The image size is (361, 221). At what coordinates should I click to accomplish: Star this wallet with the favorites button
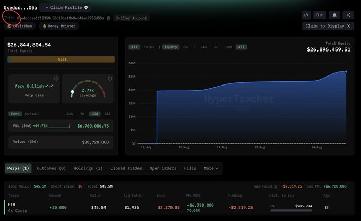(x=320, y=15)
